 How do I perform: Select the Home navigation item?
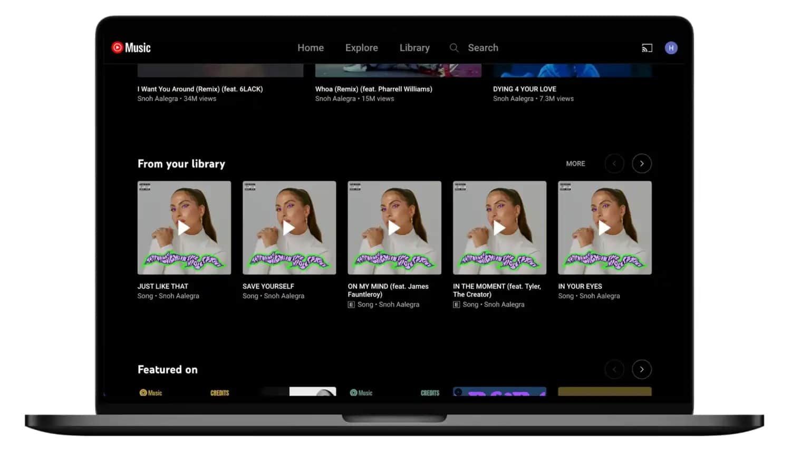point(310,47)
